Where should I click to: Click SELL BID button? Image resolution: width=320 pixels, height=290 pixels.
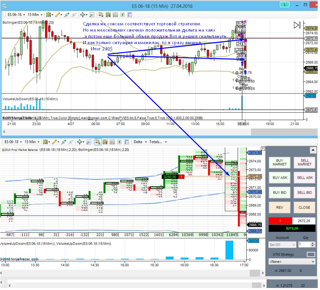tap(305, 193)
